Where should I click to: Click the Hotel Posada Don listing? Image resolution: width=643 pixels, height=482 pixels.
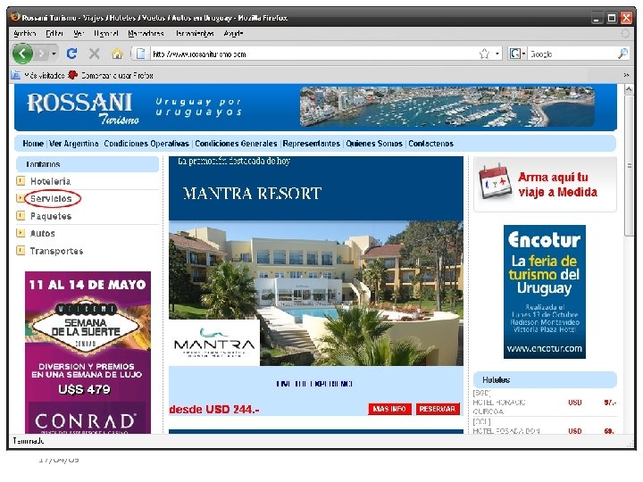pyautogui.click(x=545, y=427)
